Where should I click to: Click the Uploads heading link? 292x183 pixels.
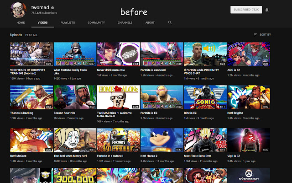pyautogui.click(x=16, y=35)
